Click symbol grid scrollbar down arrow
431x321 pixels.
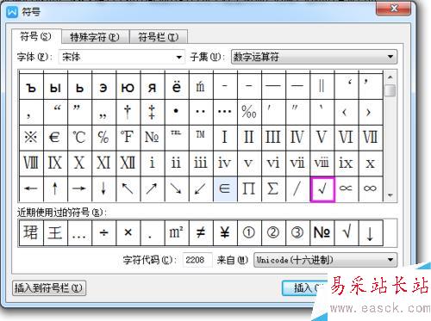tap(390, 195)
